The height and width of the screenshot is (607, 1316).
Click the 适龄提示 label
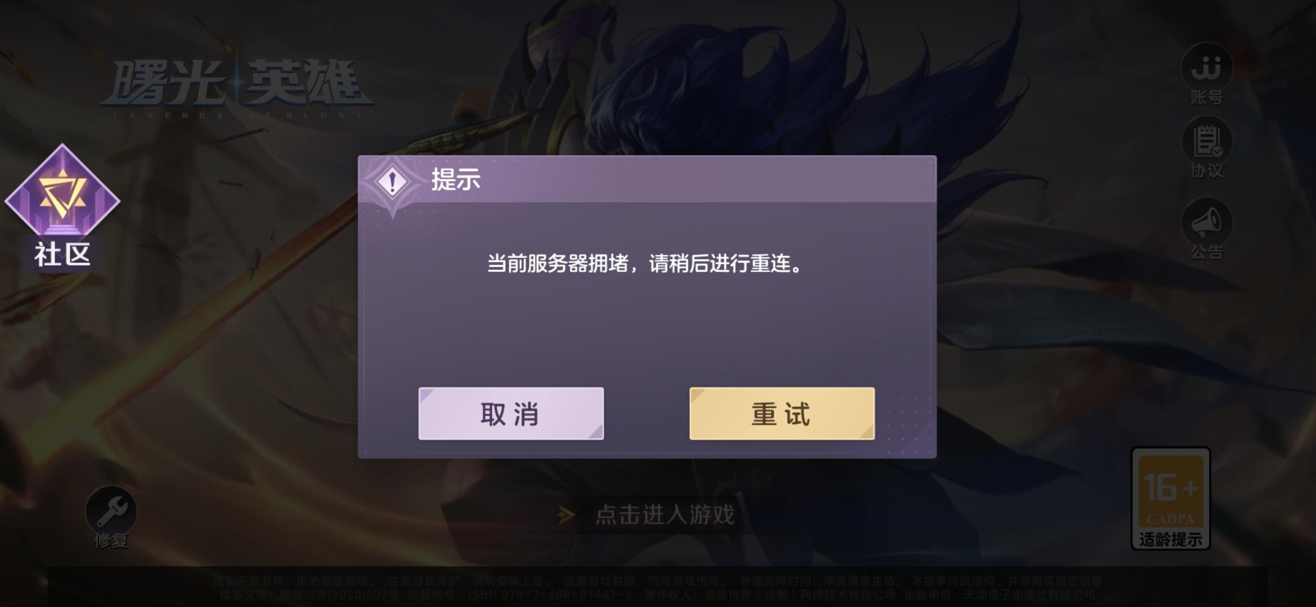pos(1170,539)
